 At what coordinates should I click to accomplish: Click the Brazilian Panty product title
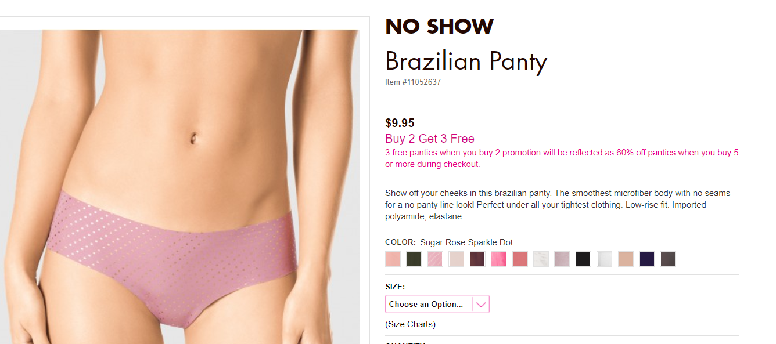coord(466,62)
